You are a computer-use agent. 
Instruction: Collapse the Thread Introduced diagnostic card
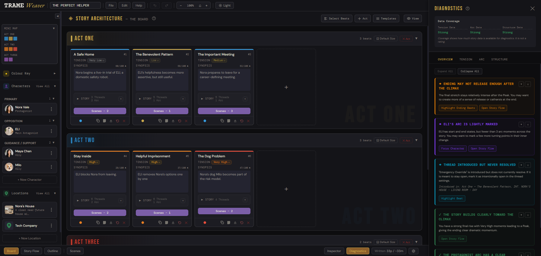click(x=521, y=165)
